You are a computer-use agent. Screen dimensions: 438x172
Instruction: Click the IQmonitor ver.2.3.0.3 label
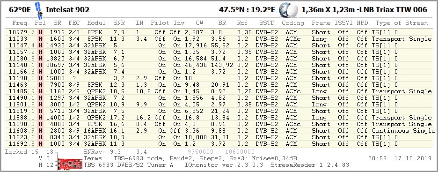point(224,165)
